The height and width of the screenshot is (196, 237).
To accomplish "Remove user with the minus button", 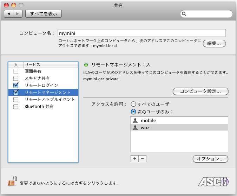I will tap(142, 159).
